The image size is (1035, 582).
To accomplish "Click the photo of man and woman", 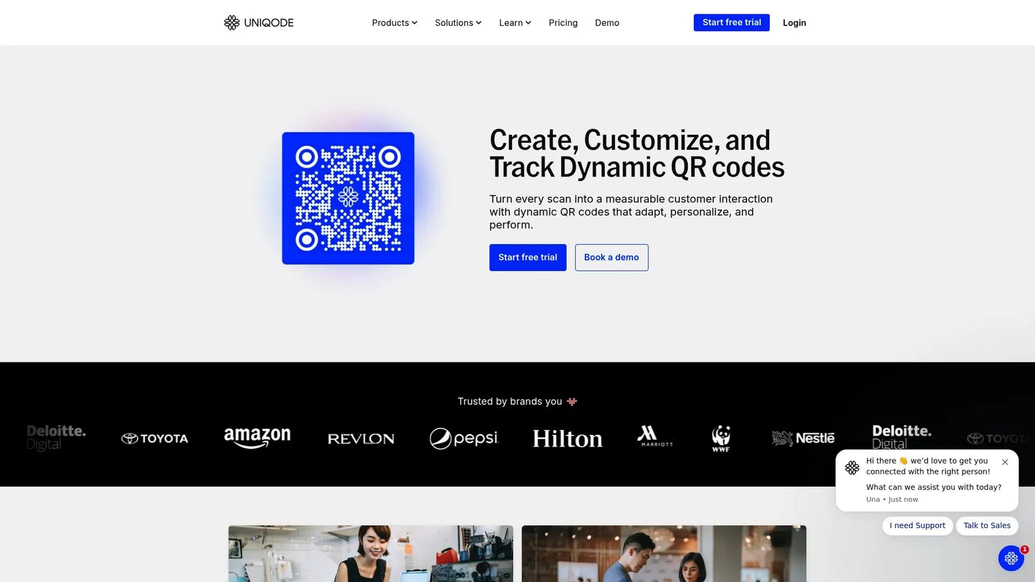I will (x=664, y=554).
